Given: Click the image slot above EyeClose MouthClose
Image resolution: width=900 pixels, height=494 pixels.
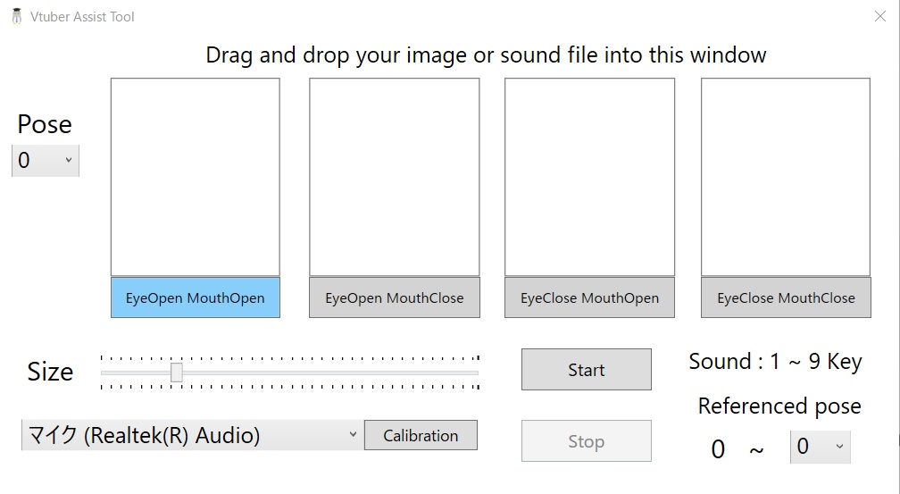Looking at the screenshot, I should click(786, 177).
